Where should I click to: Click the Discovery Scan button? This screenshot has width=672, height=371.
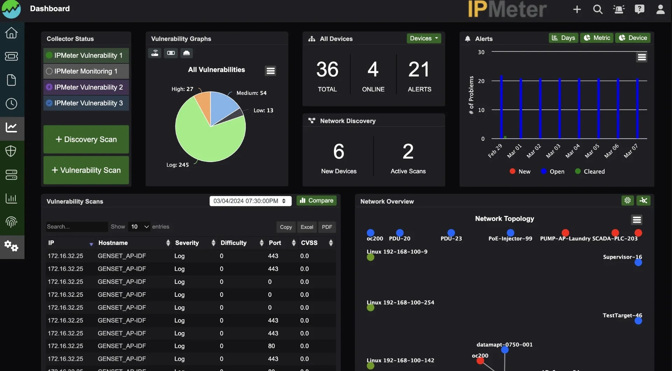tap(86, 139)
